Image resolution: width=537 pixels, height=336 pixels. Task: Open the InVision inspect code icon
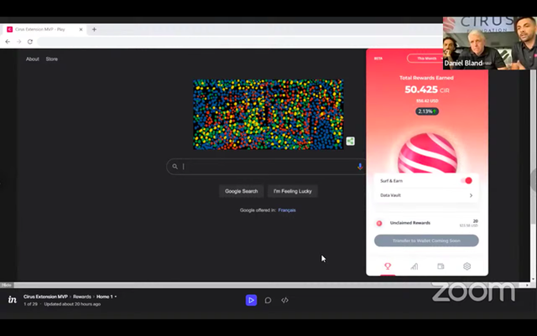click(x=284, y=300)
